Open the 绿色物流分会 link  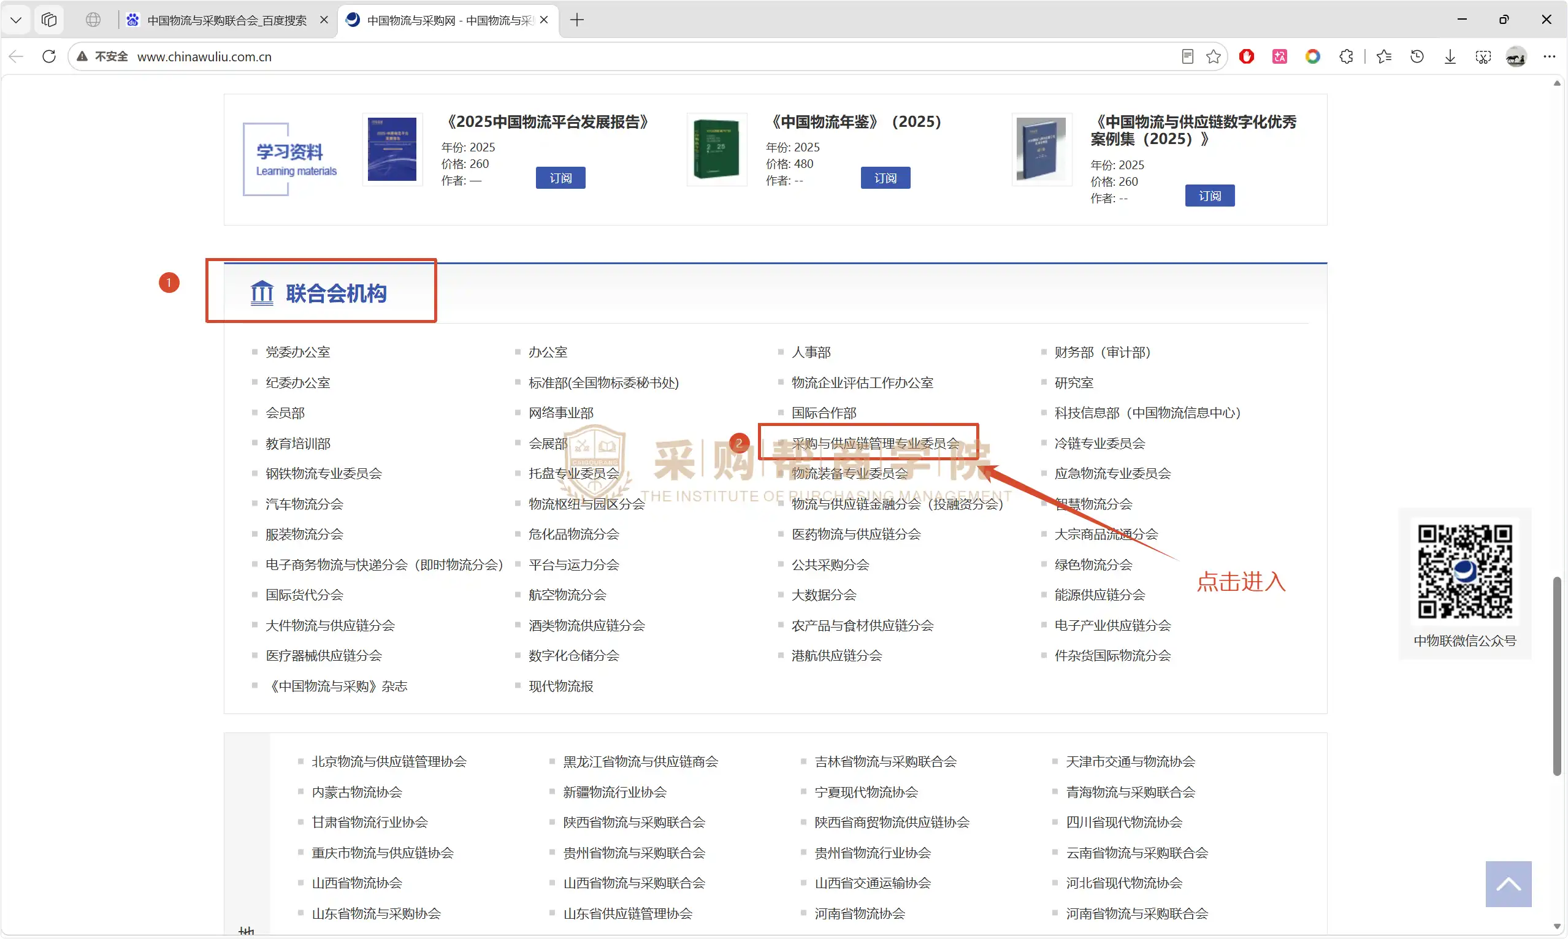(1093, 565)
